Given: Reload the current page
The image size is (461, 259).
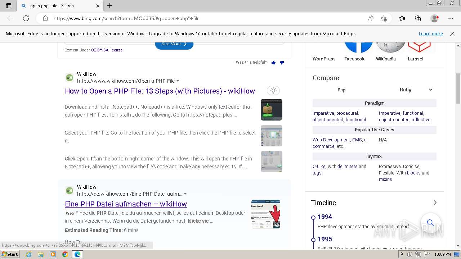Looking at the screenshot, I should coord(26,18).
